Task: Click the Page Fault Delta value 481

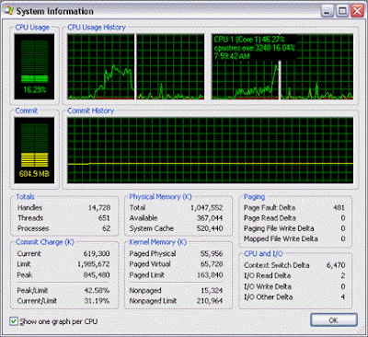Action: 339,208
